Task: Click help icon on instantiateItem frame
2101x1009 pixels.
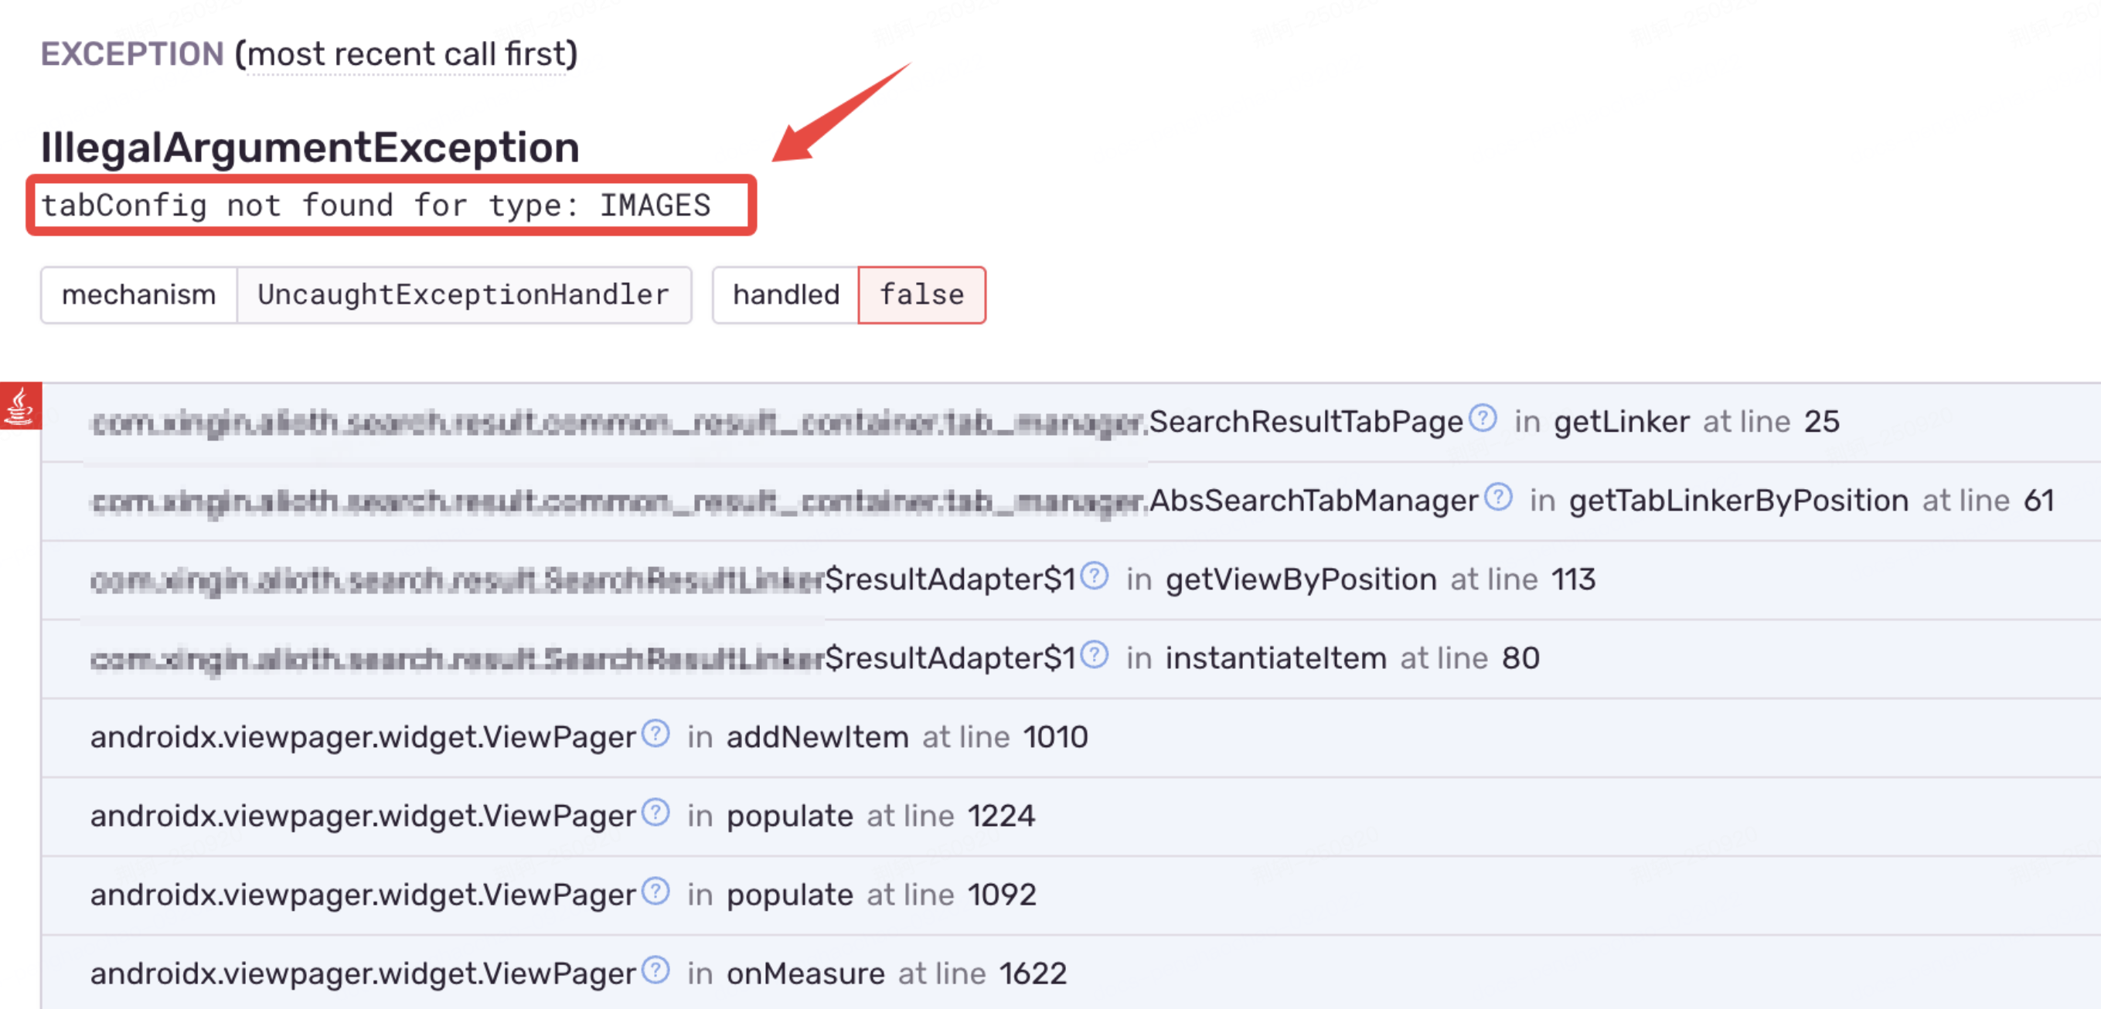Action: click(x=1094, y=654)
